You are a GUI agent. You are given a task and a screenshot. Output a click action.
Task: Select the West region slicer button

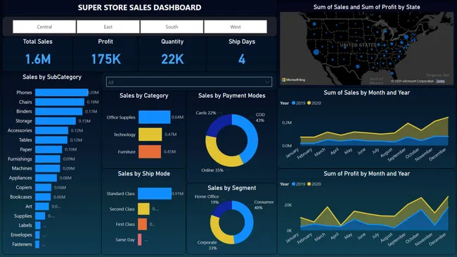[x=236, y=27]
